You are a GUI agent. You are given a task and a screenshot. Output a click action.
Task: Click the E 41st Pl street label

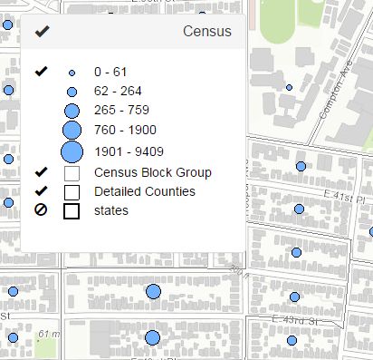344,197
